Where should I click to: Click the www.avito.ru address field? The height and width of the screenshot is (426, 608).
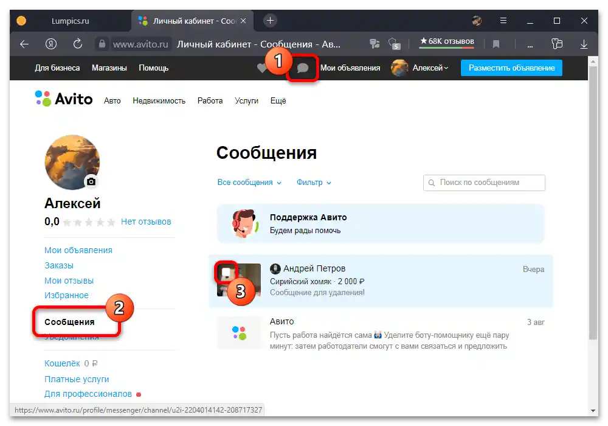point(140,44)
